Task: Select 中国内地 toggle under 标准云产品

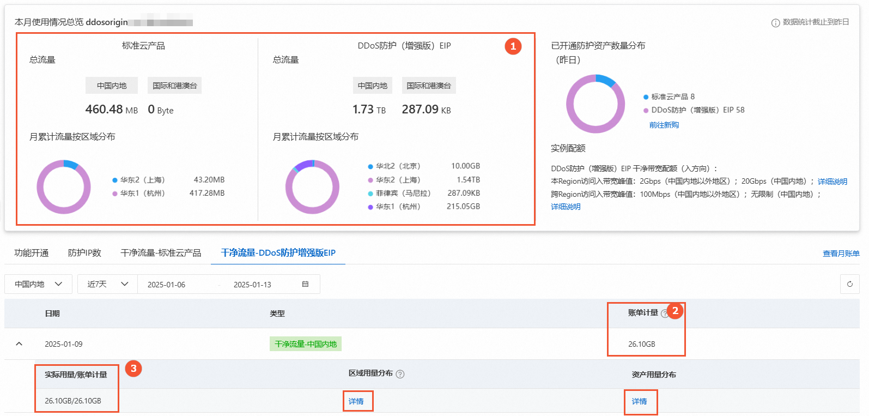Action: [112, 86]
